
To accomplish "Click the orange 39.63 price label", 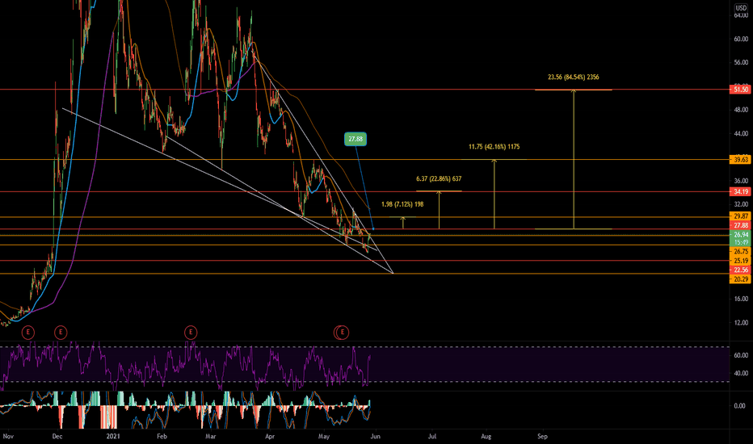I will (x=740, y=160).
